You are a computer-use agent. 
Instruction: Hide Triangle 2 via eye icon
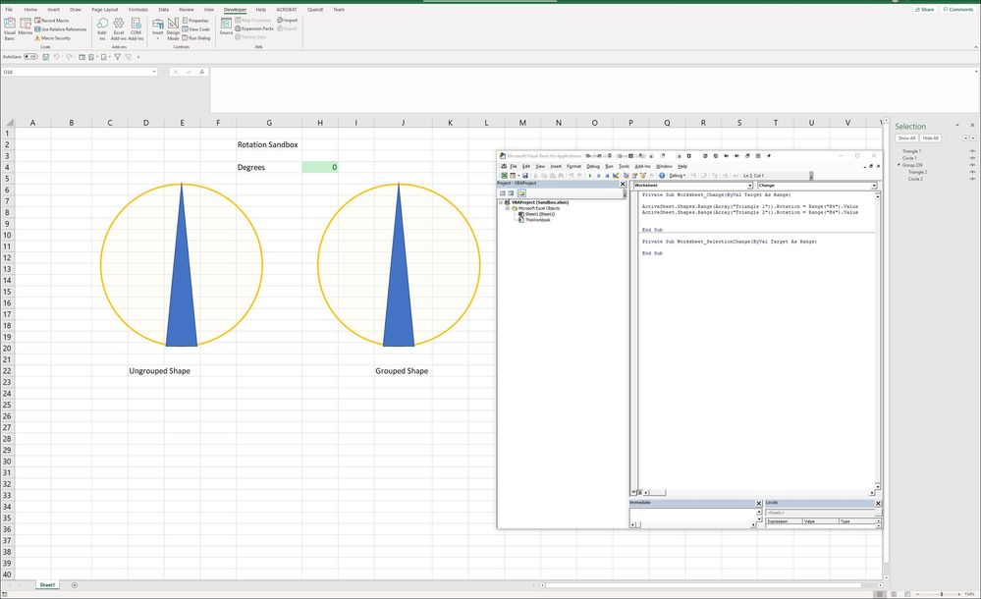click(972, 172)
